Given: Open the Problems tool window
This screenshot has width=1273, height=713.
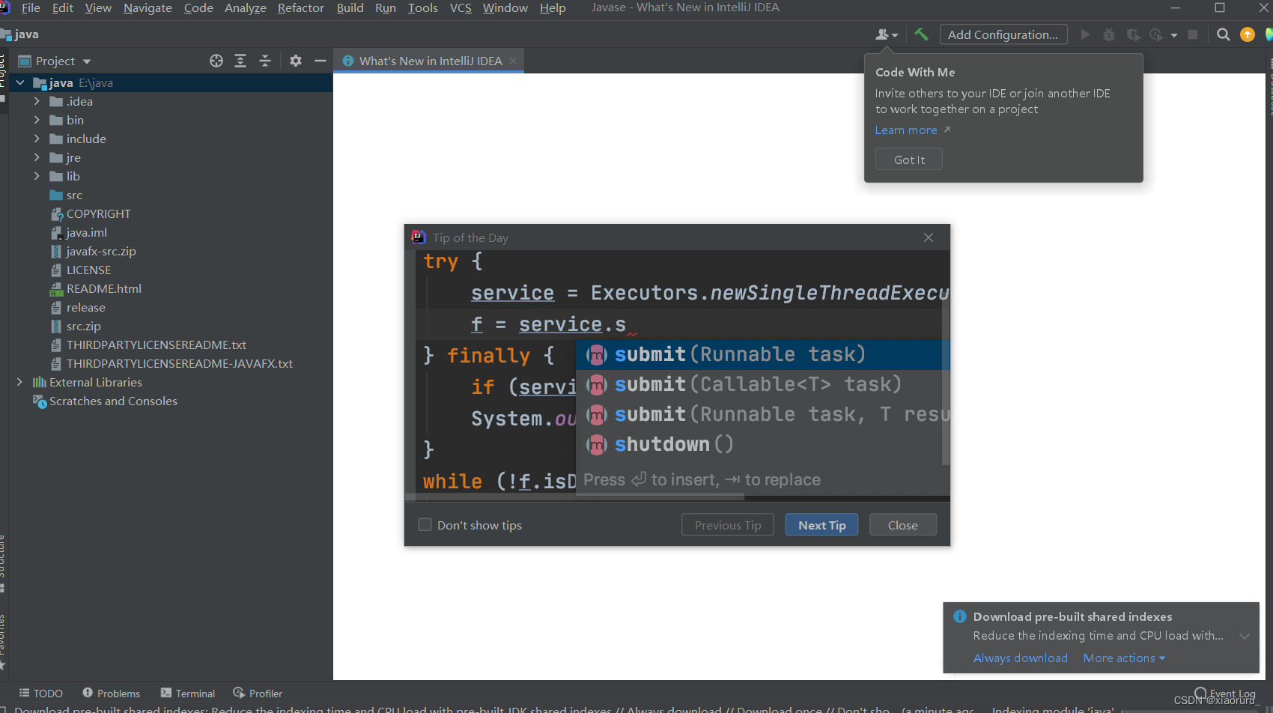Looking at the screenshot, I should pyautogui.click(x=112, y=694).
